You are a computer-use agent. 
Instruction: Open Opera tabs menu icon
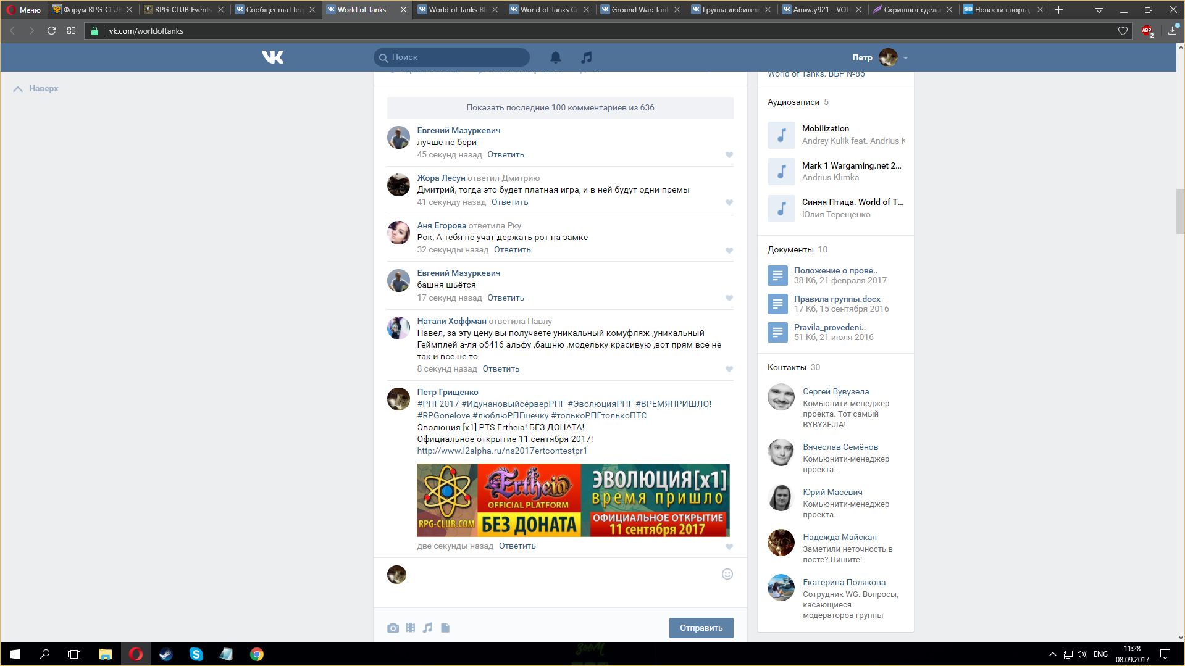pos(1099,9)
